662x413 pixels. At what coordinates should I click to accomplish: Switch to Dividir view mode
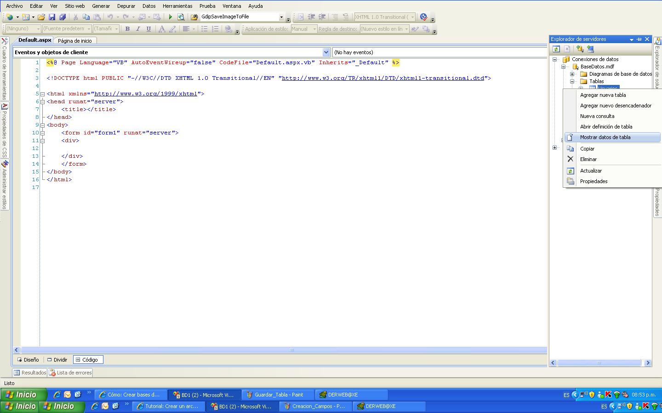click(57, 359)
